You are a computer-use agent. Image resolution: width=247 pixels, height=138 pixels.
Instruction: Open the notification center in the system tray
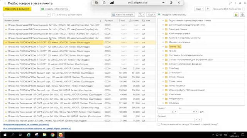(x=243, y=135)
